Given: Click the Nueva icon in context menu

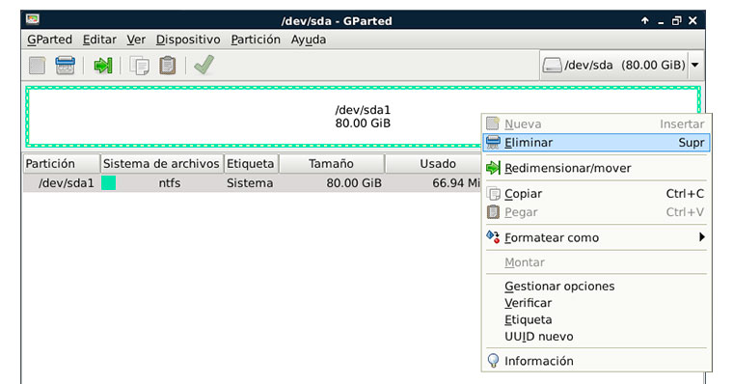Looking at the screenshot, I should tap(493, 123).
